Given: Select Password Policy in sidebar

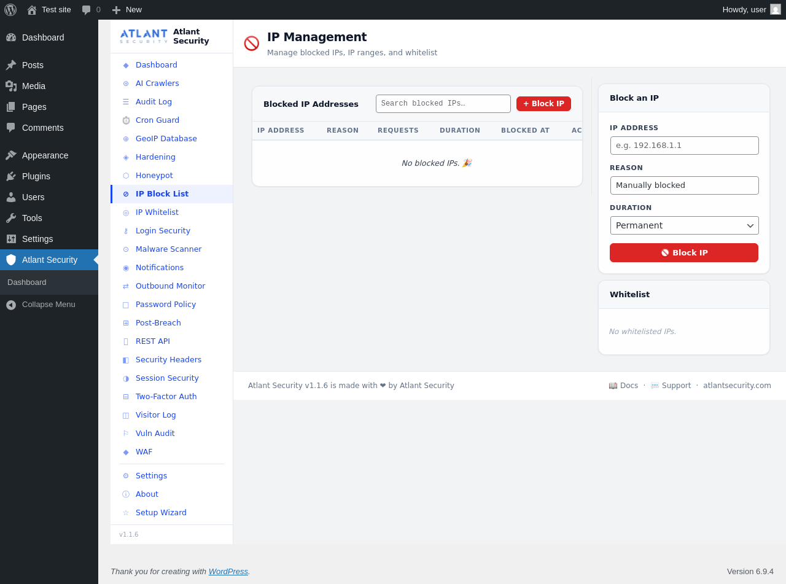Looking at the screenshot, I should point(166,305).
